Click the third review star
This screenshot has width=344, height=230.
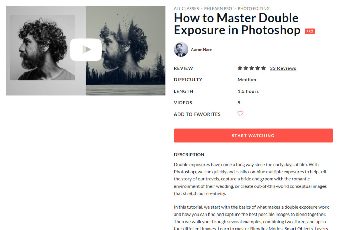(252, 68)
